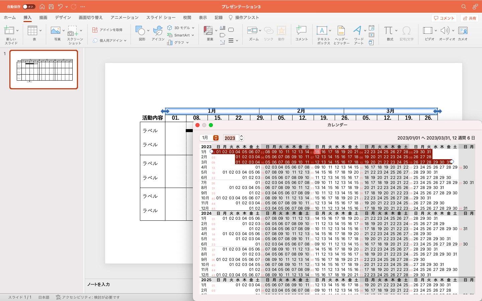Click the 要素 elements icon
Screen dimensions: 482x301
point(209,30)
